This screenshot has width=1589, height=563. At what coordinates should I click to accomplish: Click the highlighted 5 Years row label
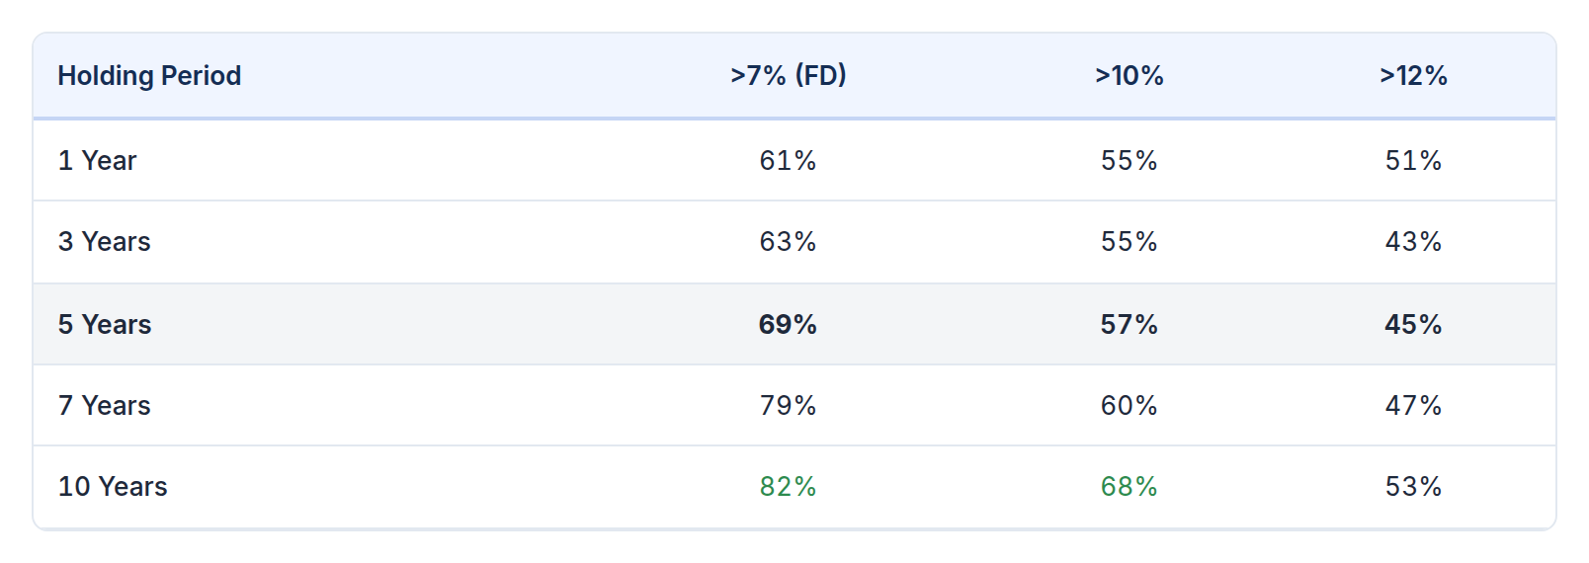pyautogui.click(x=104, y=325)
